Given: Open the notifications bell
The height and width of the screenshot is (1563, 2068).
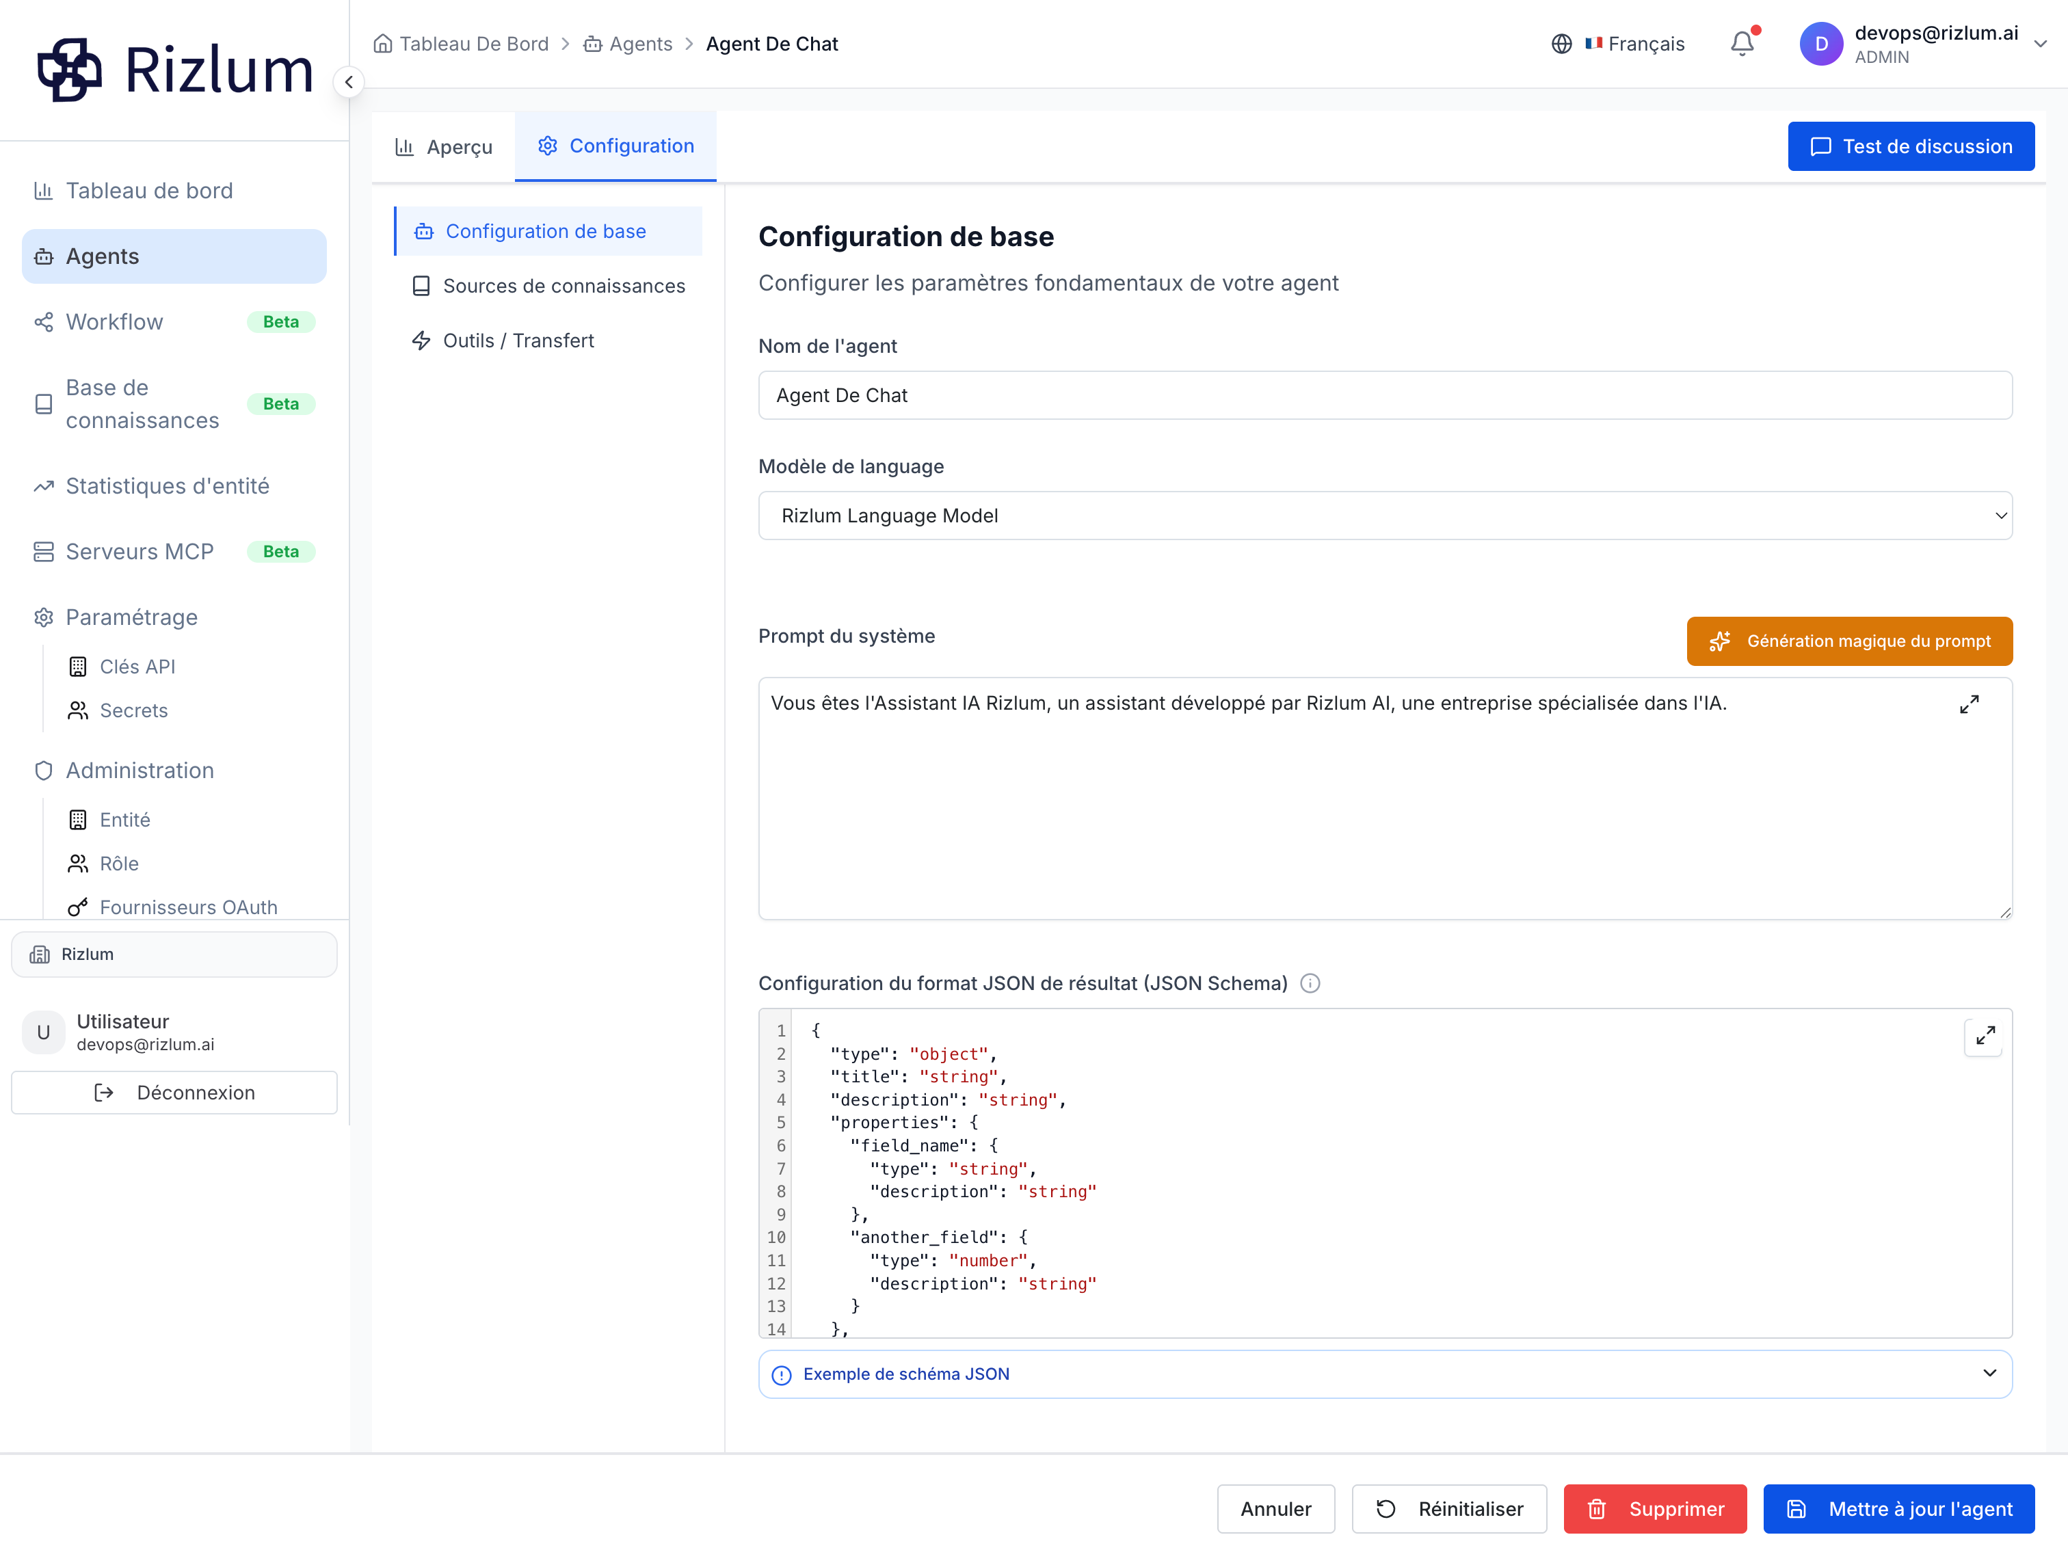Looking at the screenshot, I should click(x=1742, y=44).
